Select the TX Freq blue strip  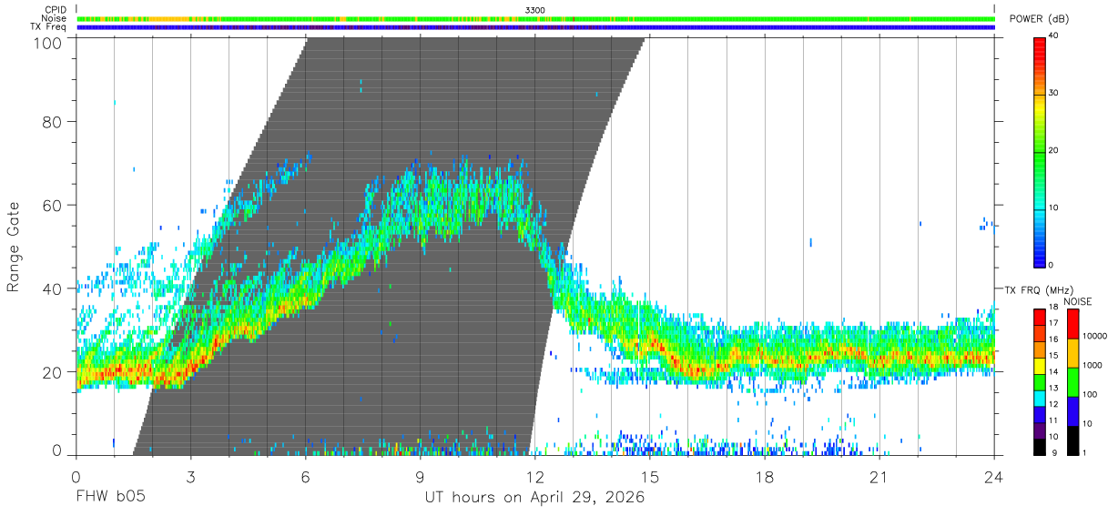[535, 27]
